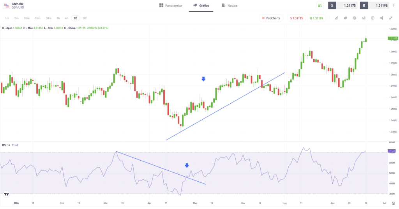The image size is (399, 209).
Task: Select the descending RSI trendline
Action: pyautogui.click(x=161, y=168)
